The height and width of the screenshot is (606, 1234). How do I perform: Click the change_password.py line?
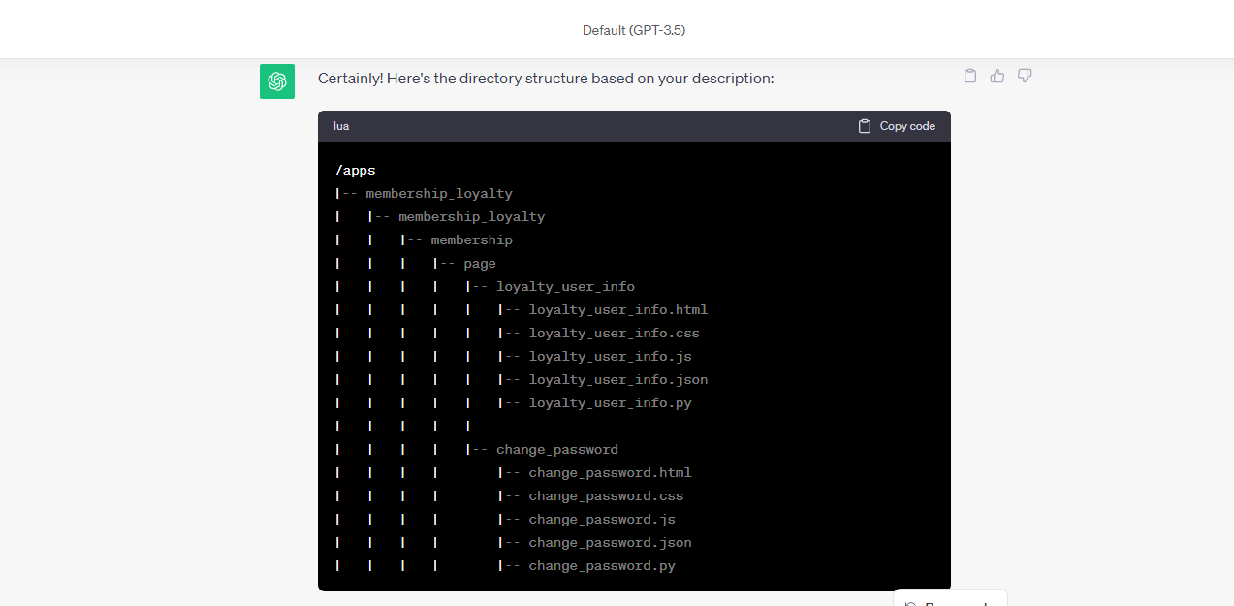coord(602,566)
